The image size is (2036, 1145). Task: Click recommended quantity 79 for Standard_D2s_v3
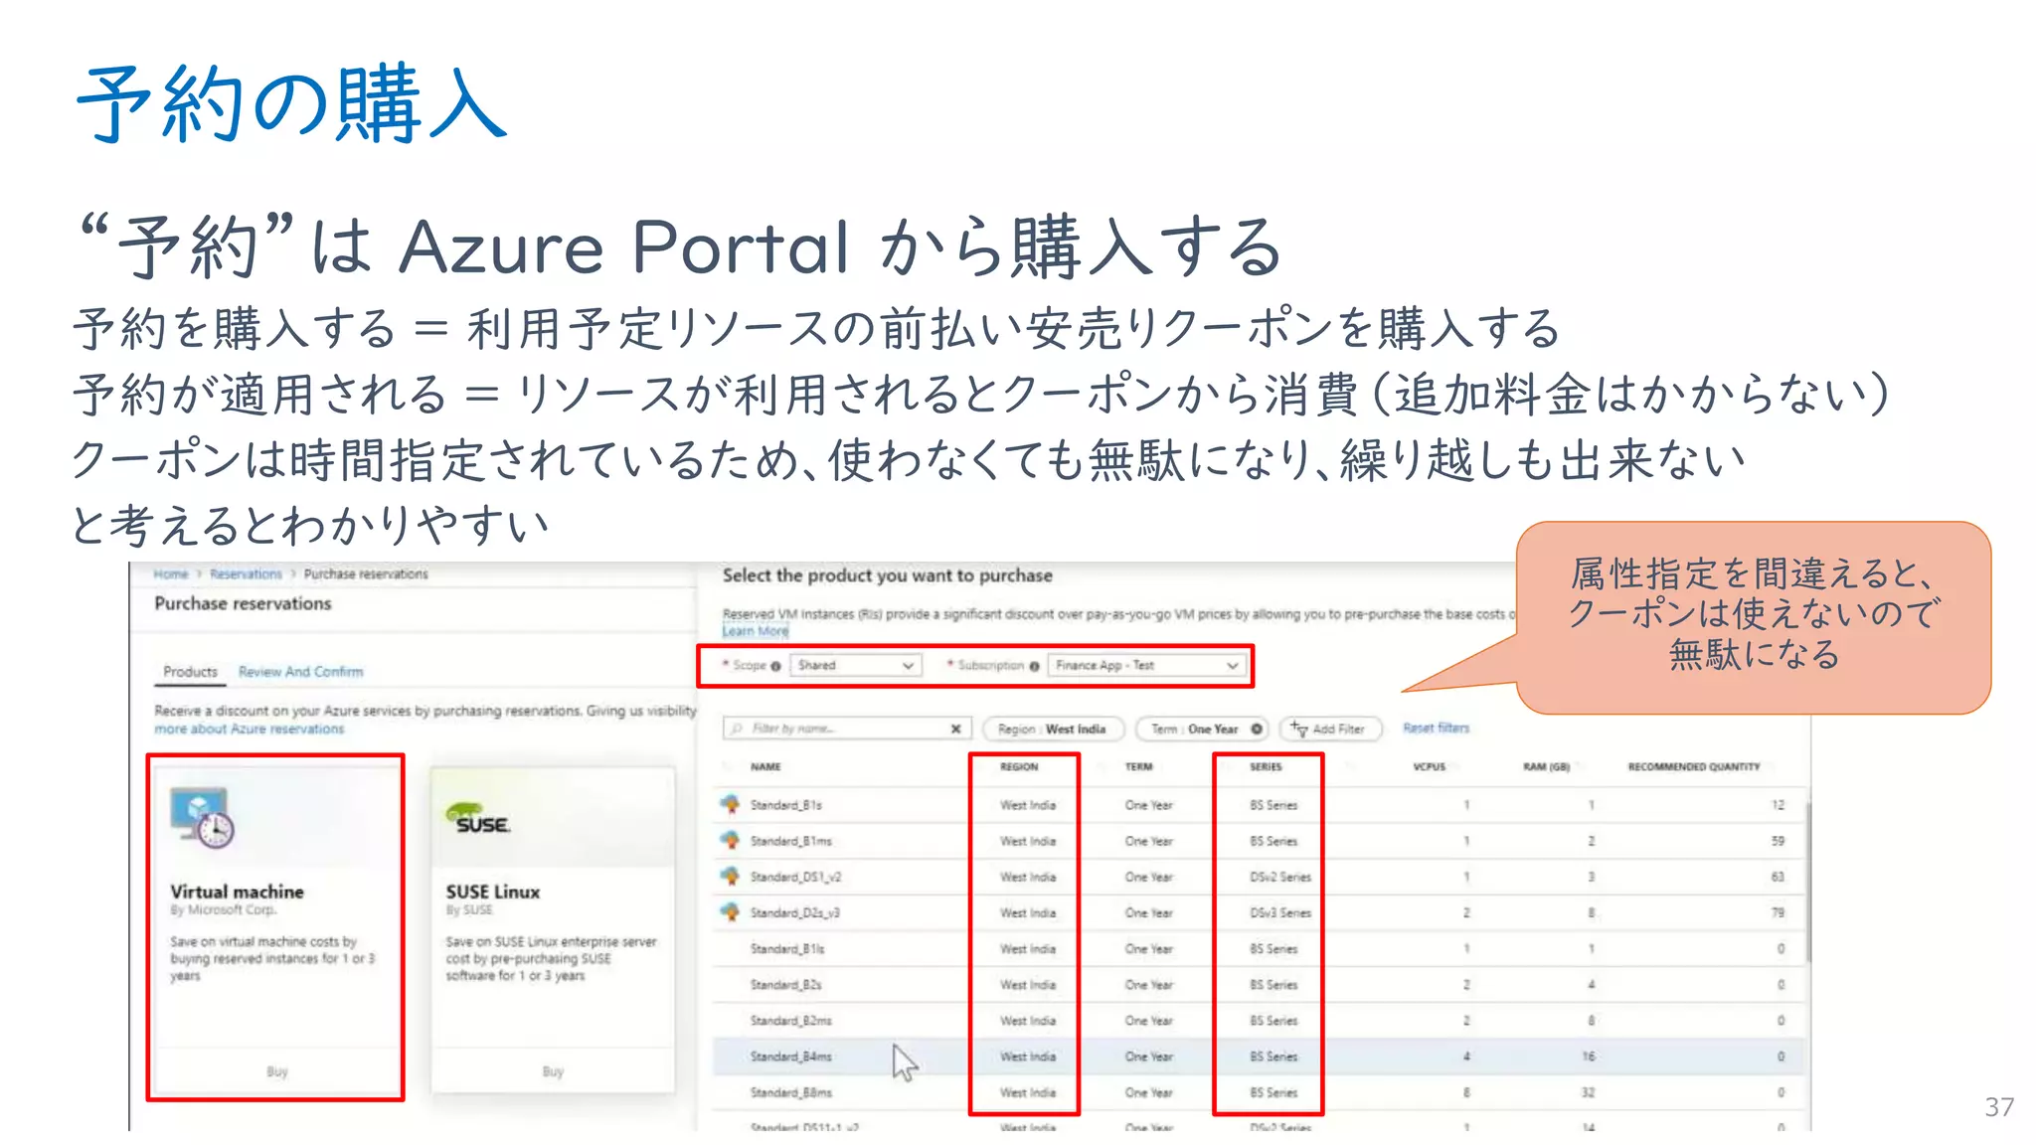click(x=1778, y=912)
